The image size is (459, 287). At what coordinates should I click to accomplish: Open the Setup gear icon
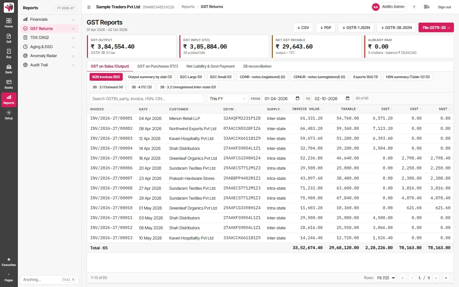[x=9, y=115]
